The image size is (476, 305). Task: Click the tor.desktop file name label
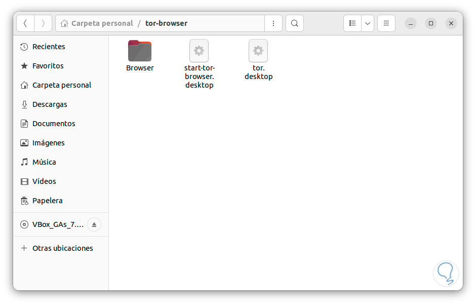pyautogui.click(x=259, y=72)
